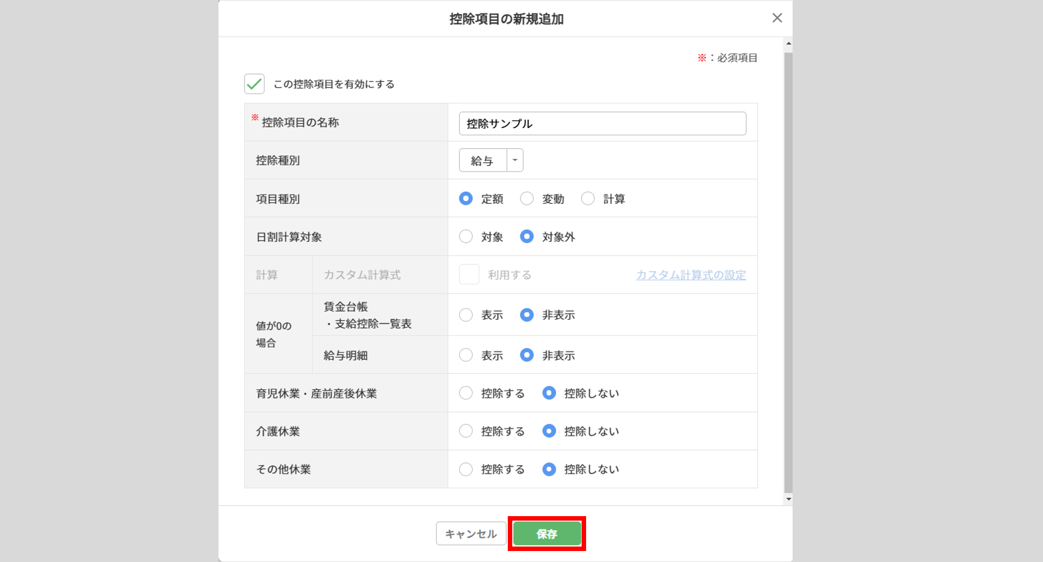Open the 控除種別 dropdown arrow
The image size is (1043, 562).
click(x=515, y=160)
